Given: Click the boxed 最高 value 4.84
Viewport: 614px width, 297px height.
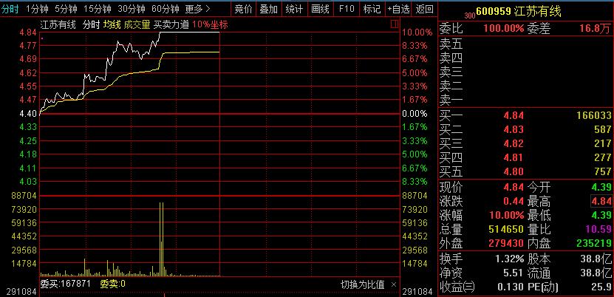Looking at the screenshot, I should pyautogui.click(x=601, y=202).
